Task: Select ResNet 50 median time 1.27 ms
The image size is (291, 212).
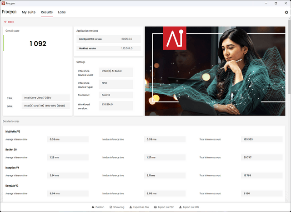Action: point(165,158)
